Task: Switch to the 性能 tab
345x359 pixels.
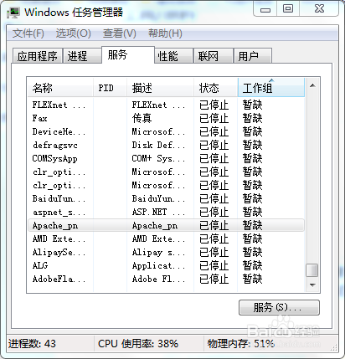Action: point(174,56)
